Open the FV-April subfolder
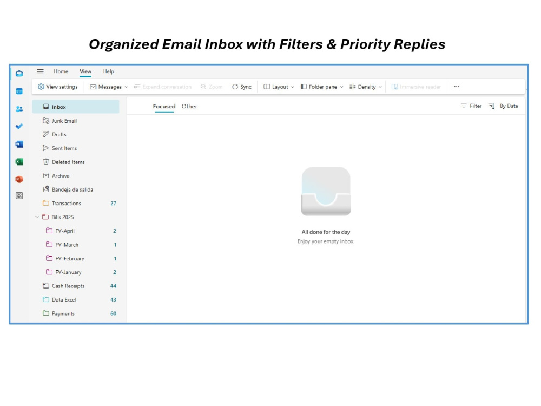This screenshot has width=541, height=406. (x=76, y=231)
